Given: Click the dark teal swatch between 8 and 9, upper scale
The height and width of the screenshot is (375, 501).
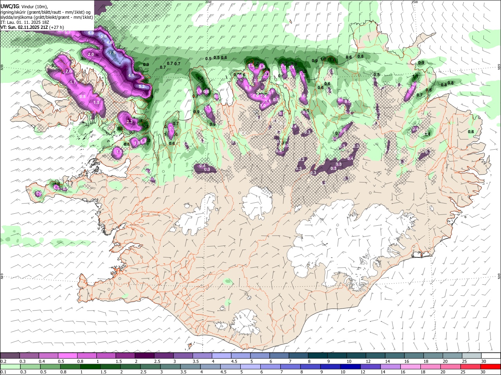Looking at the screenshot, I should [317, 356].
